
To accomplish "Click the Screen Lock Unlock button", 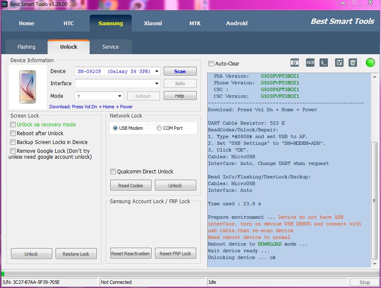I will click(31, 254).
